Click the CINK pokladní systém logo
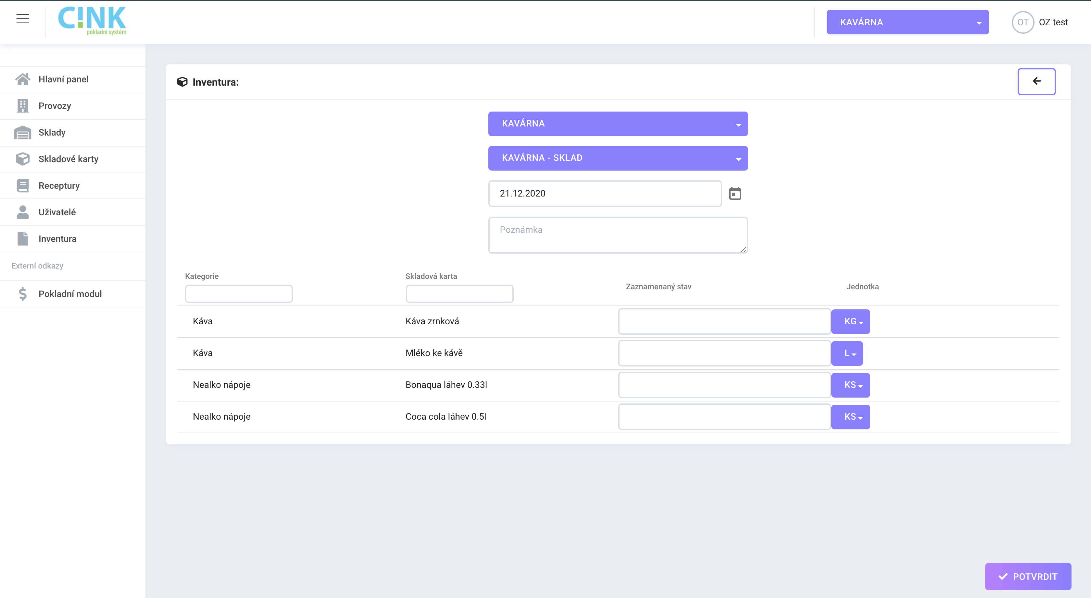The image size is (1091, 598). (92, 20)
